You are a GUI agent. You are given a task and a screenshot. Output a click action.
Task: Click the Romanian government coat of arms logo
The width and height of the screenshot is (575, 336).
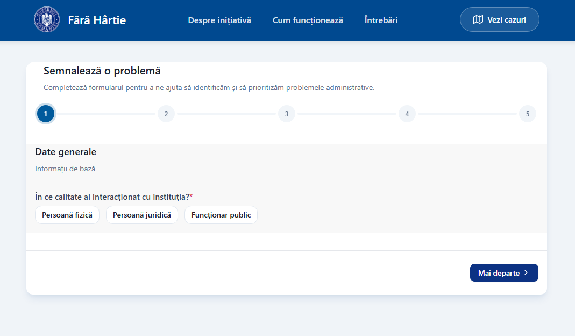[47, 19]
